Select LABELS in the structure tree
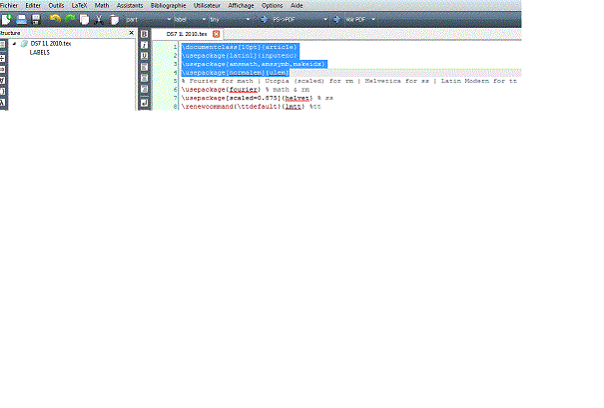 40,52
